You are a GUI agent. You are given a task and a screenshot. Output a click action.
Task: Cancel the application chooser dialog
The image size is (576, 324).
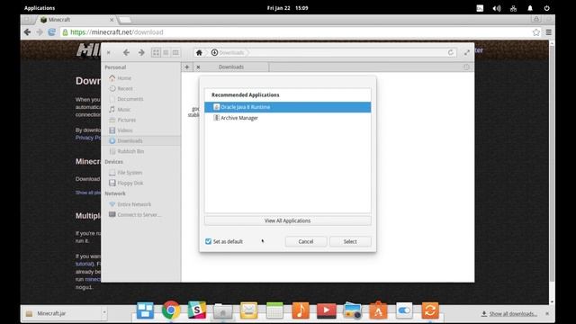point(306,241)
